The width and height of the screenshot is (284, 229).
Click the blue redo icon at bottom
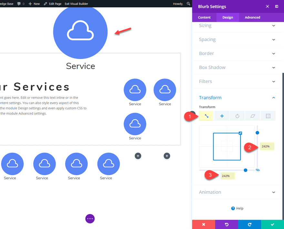pyautogui.click(x=249, y=224)
